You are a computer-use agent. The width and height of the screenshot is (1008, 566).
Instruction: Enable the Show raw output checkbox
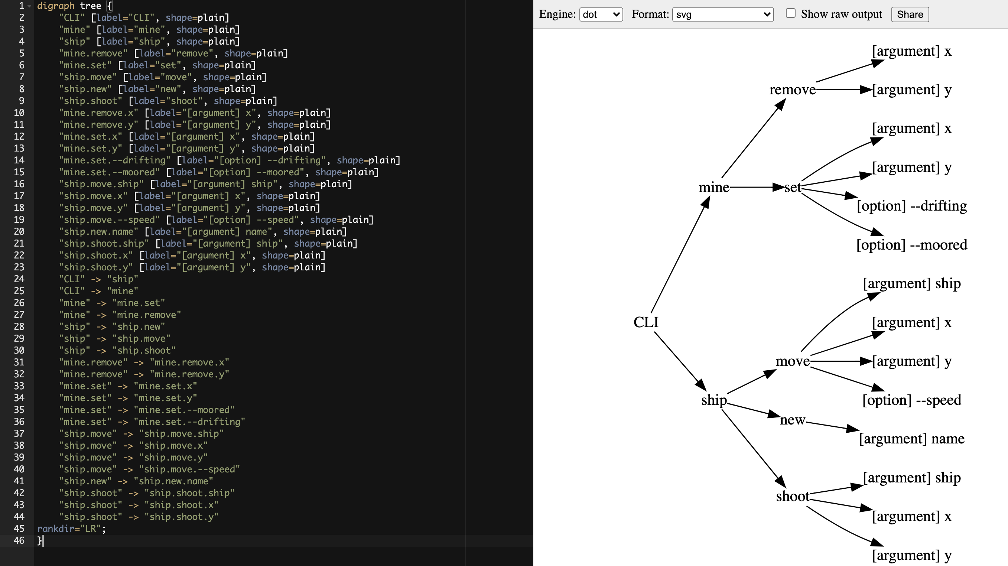pos(790,13)
